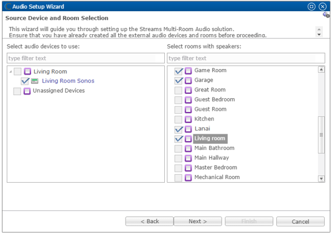Select the Guest Bedroom label
Screen dimensions: 331x235
pos(215,99)
